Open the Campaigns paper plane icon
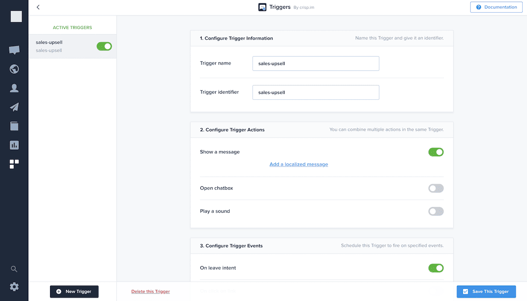The image size is (527, 301). [x=14, y=107]
